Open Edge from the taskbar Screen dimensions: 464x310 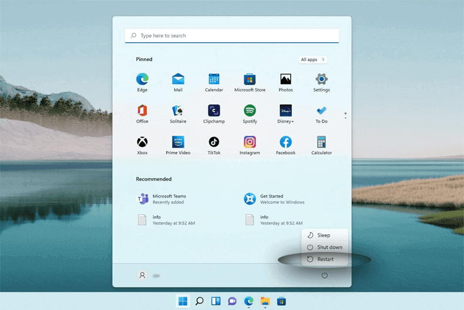coord(248,301)
